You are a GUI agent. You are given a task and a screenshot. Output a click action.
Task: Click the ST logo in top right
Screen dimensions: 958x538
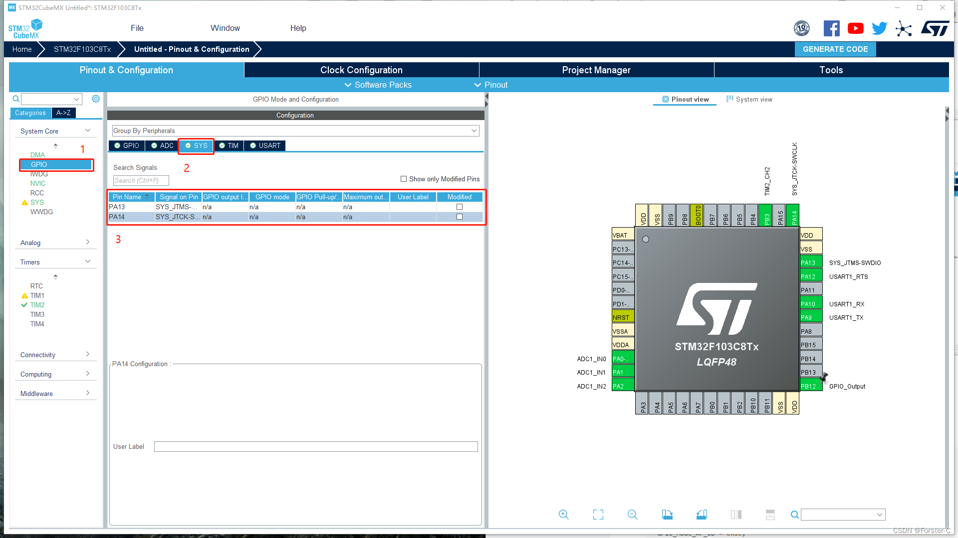pyautogui.click(x=935, y=28)
